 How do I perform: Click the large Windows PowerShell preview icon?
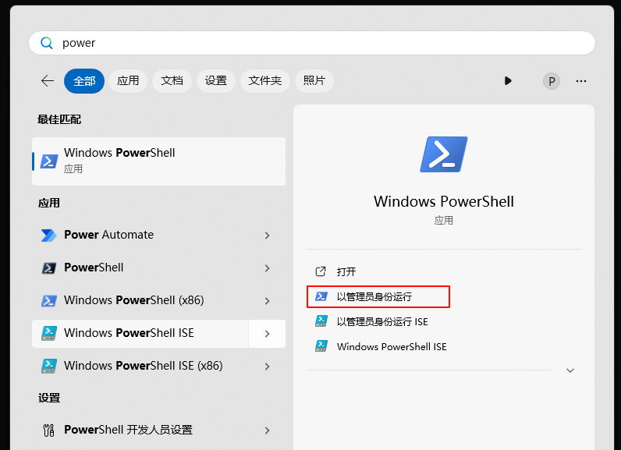click(444, 154)
